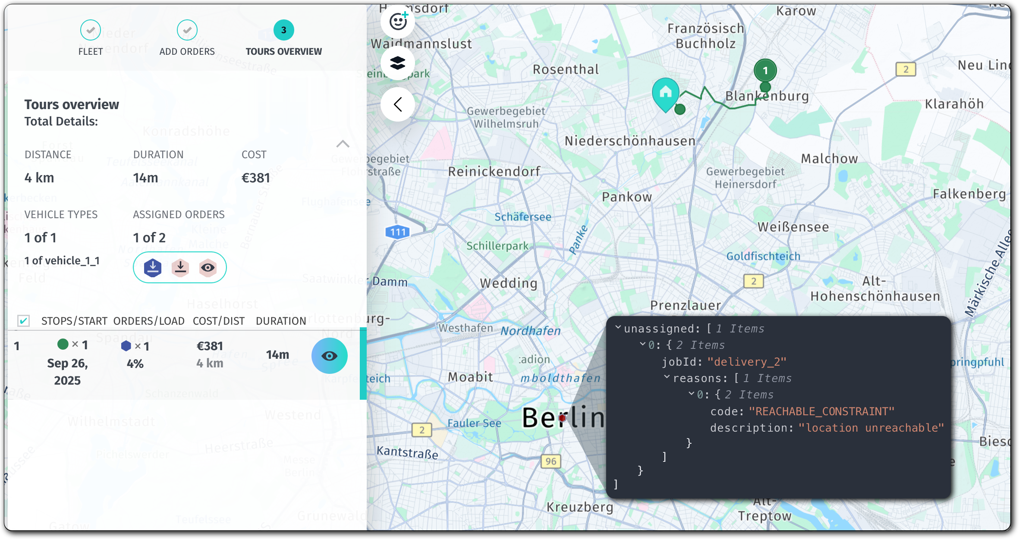Image resolution: width=1019 pixels, height=539 pixels.
Task: Click the total cost value "€381"
Action: point(256,178)
